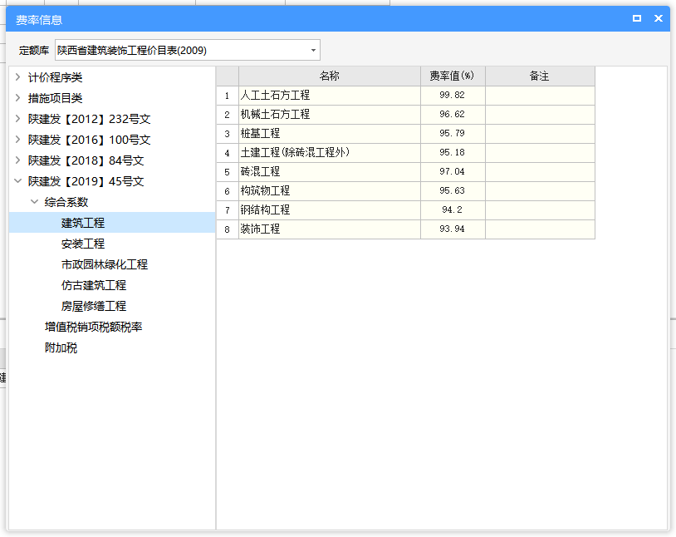Screen dimensions: 676x537
Task: Open the 定额库 dropdown list
Action: 313,51
